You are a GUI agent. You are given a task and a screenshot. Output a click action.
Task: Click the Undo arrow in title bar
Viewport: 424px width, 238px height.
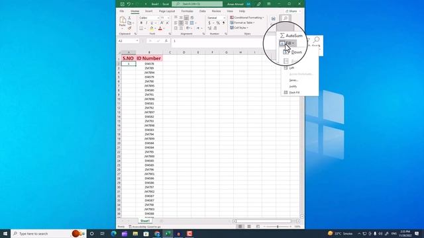129,4
